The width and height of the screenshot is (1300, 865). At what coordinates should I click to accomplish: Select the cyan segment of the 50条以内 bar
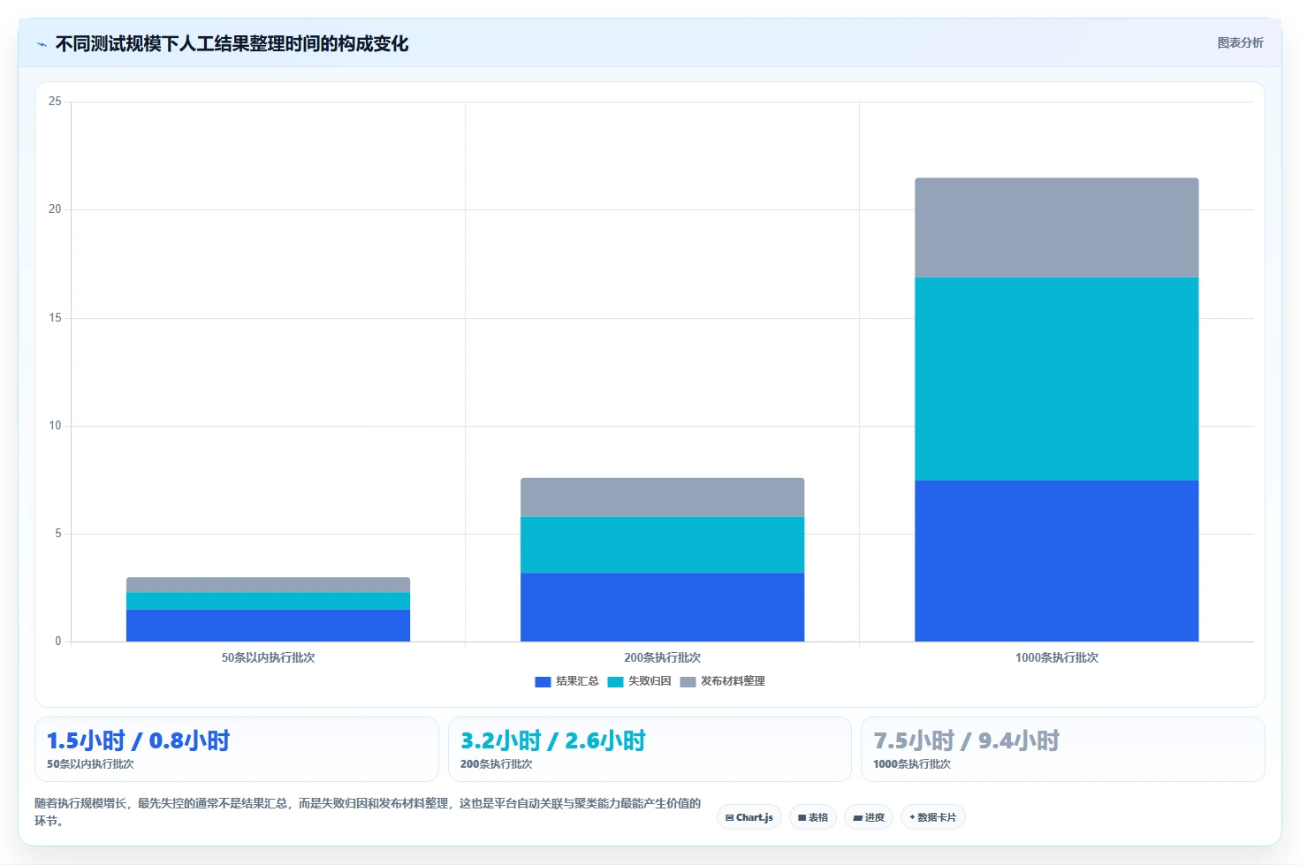(268, 601)
